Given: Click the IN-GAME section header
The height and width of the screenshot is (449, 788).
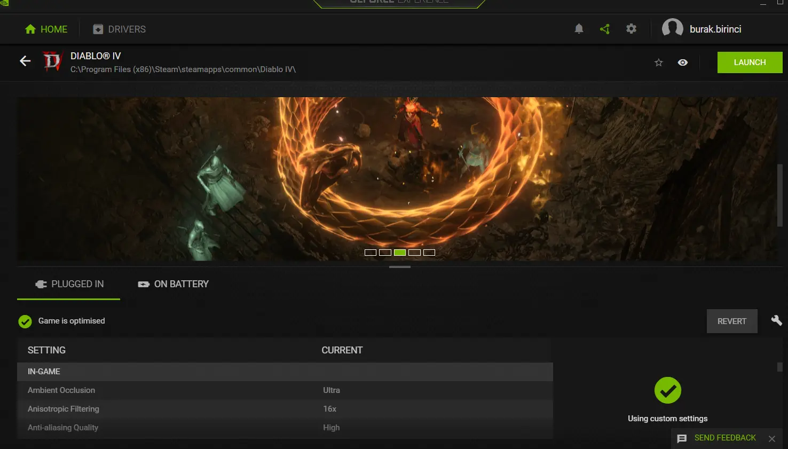Looking at the screenshot, I should click(x=285, y=372).
